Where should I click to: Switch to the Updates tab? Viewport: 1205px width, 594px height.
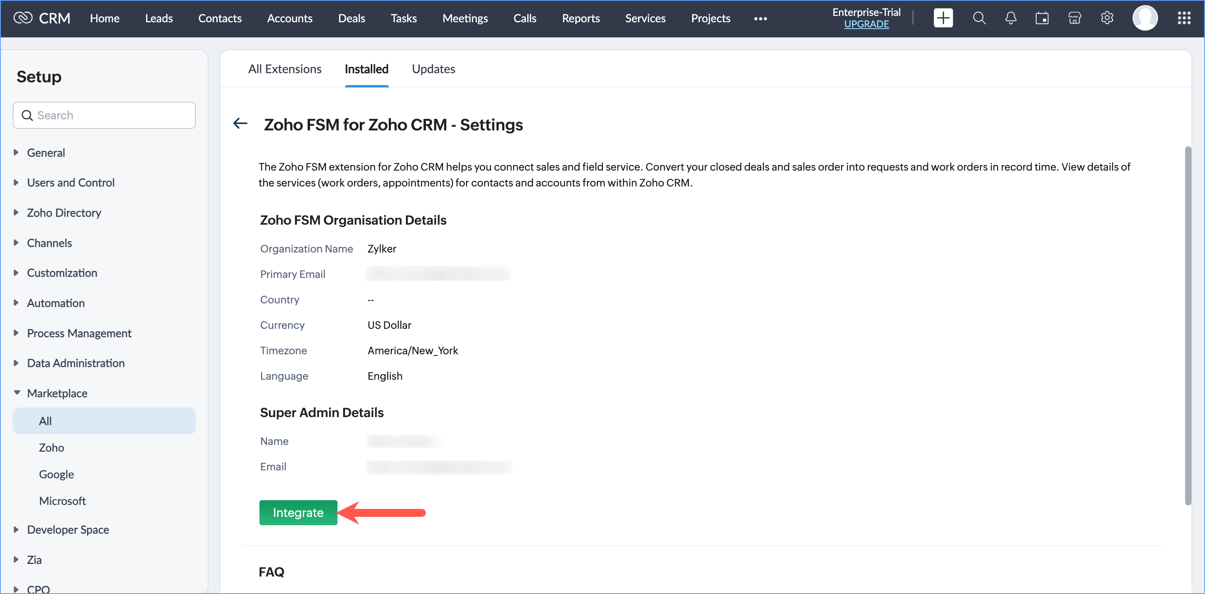[433, 69]
